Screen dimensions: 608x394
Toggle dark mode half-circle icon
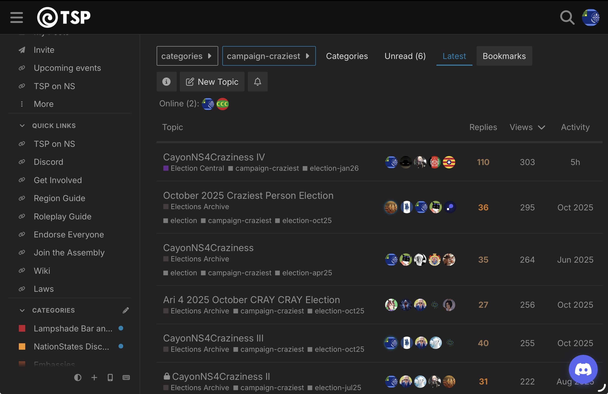78,378
